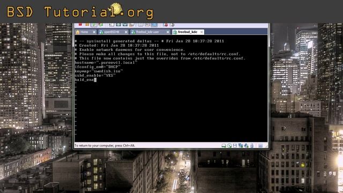Click the 'Enable network daemons' comment line
343x193 pixels.
click(130, 50)
